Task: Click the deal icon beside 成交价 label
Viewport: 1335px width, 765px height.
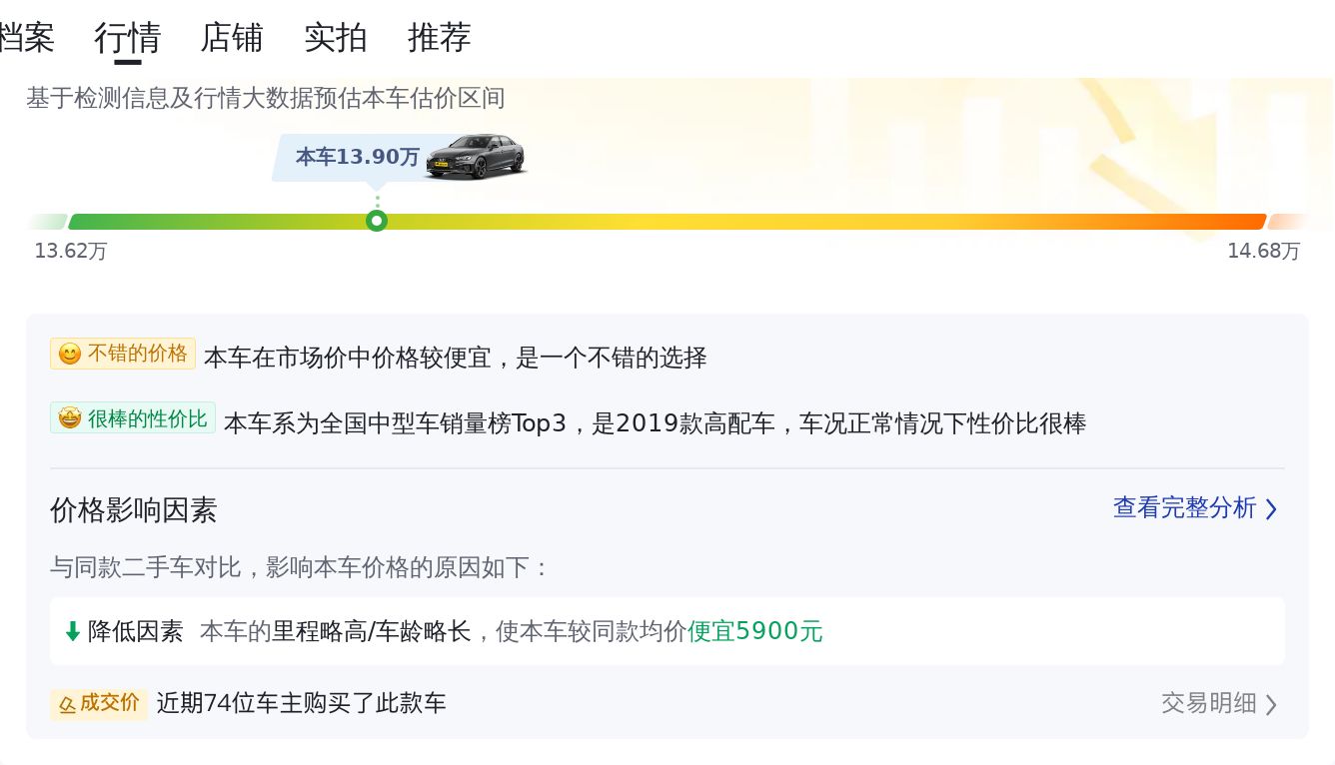Action: [68, 704]
